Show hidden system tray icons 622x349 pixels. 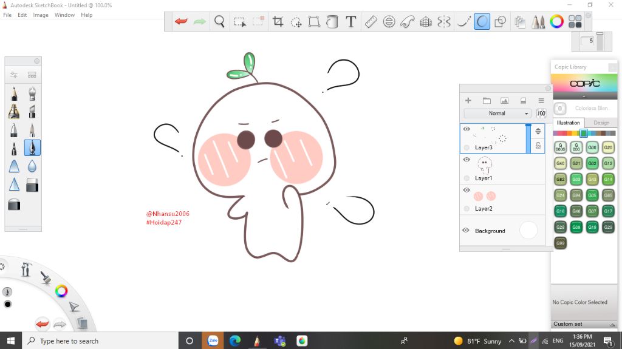(x=511, y=341)
